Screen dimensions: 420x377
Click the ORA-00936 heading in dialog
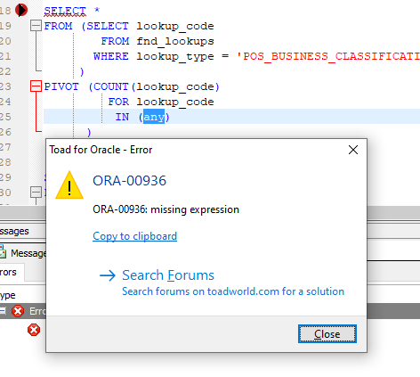[x=129, y=181]
